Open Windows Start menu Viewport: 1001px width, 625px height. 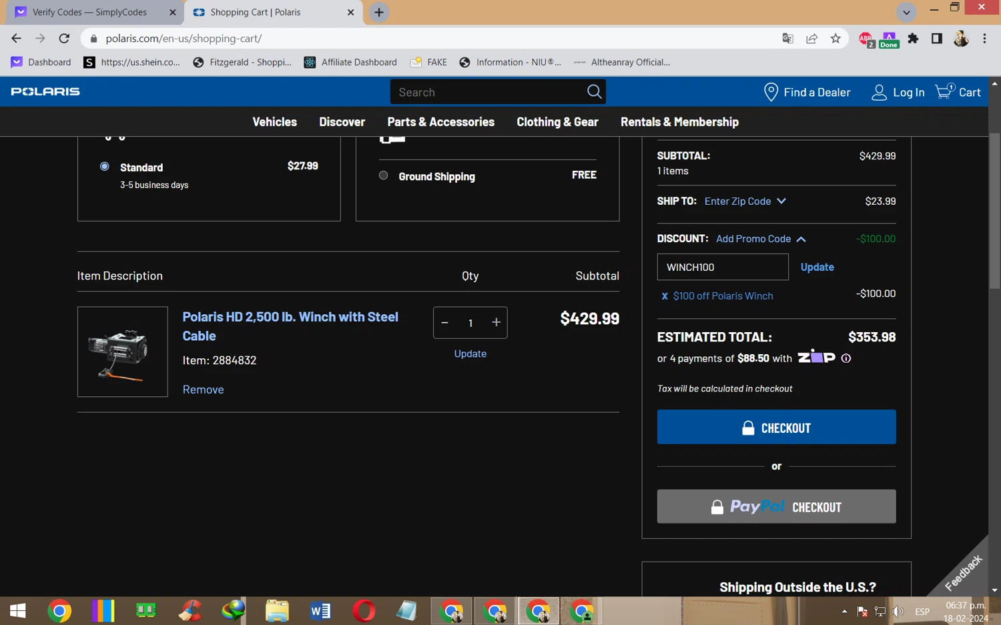(18, 611)
